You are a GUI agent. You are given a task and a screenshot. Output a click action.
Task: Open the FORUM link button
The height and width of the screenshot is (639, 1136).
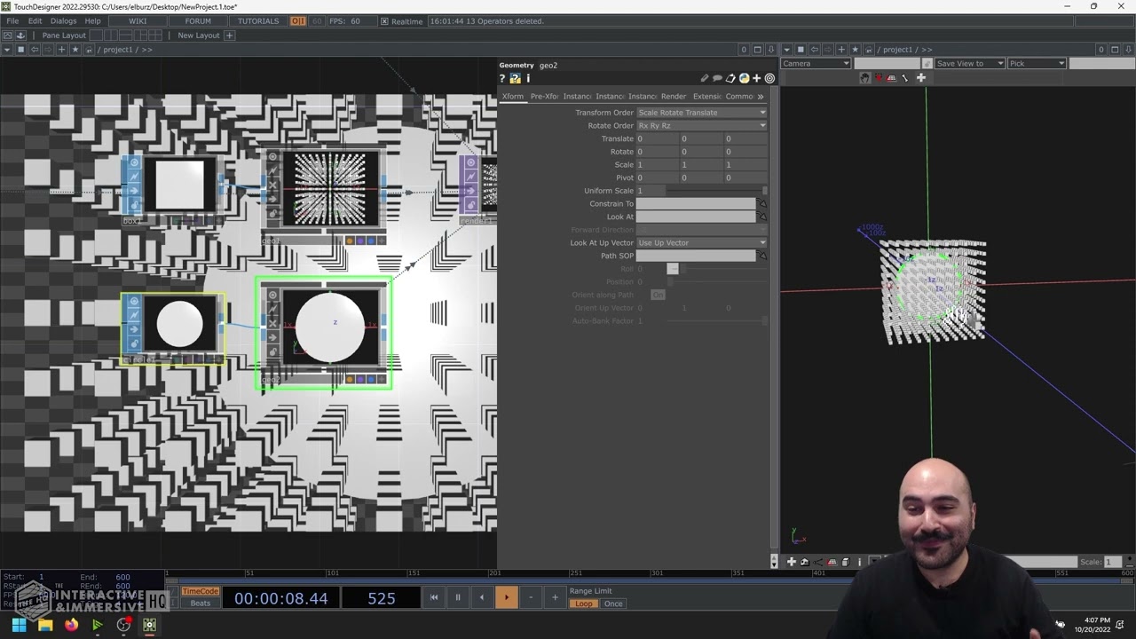point(198,21)
